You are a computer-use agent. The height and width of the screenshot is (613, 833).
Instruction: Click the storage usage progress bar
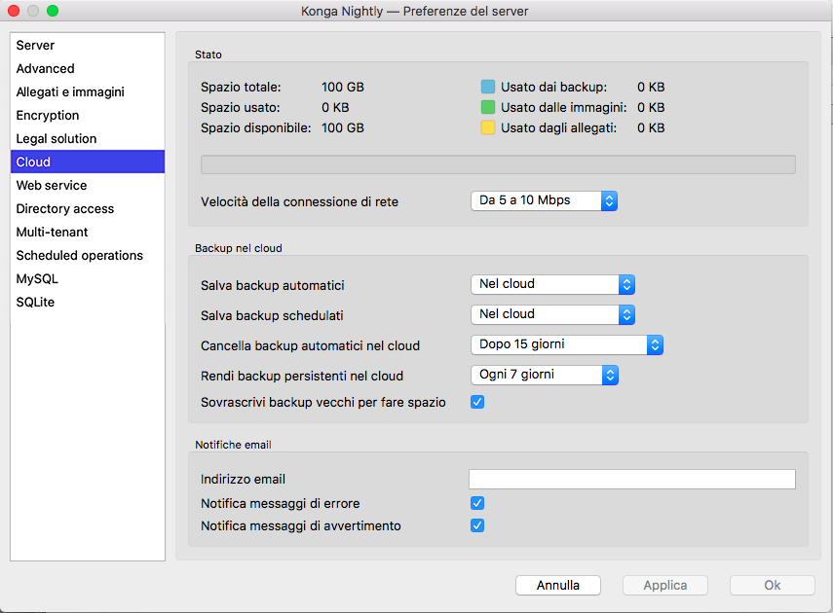[497, 164]
